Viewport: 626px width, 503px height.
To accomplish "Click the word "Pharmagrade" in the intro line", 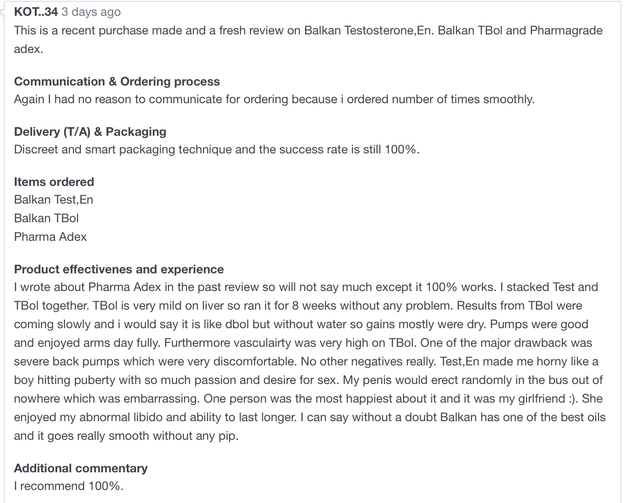I will [x=566, y=31].
